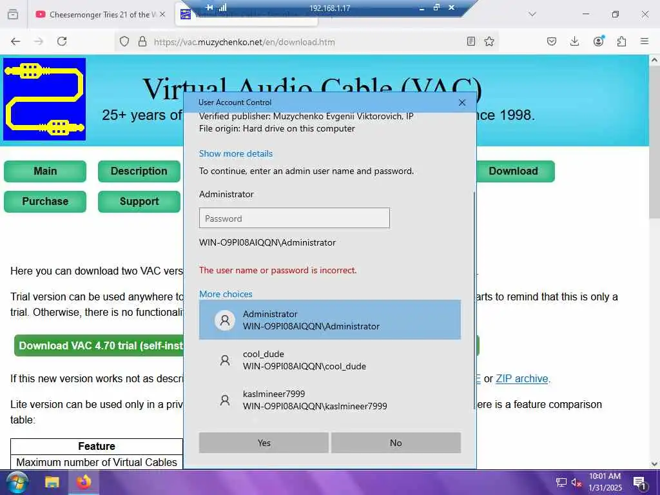Click the Feature table header cell
The width and height of the screenshot is (660, 495).
tap(97, 446)
